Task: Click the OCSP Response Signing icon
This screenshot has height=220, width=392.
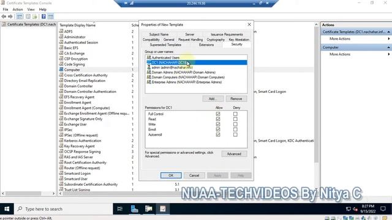Action: coord(61,152)
